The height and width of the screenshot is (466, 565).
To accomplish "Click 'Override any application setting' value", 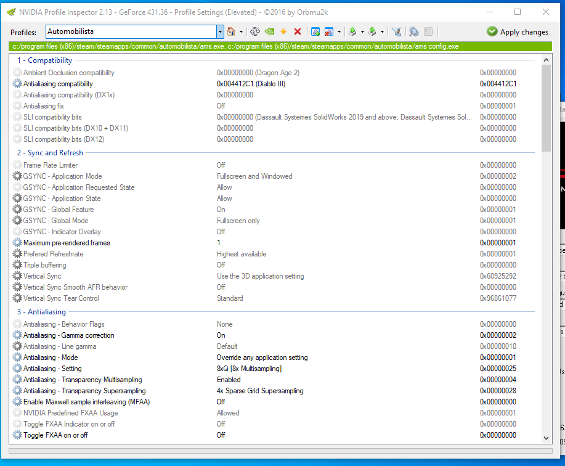I will (262, 358).
